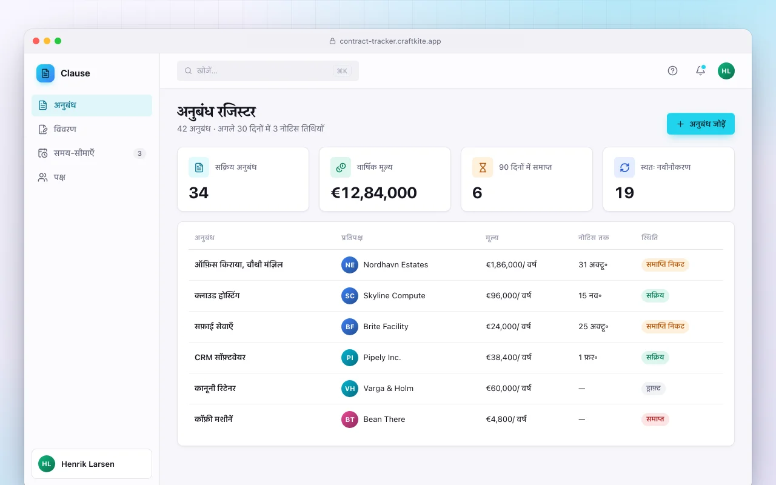Open समय-सीमाएँ in the sidebar

click(92, 153)
